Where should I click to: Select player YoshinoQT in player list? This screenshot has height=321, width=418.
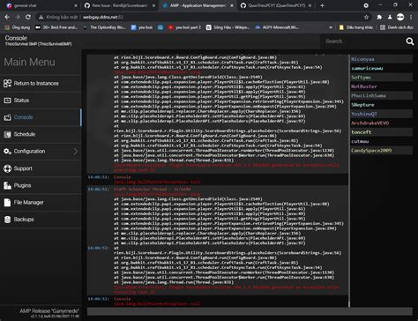(x=382, y=114)
